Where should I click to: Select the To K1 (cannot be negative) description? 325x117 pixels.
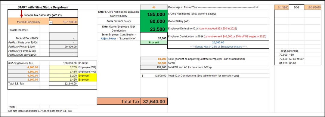tap(206, 59)
